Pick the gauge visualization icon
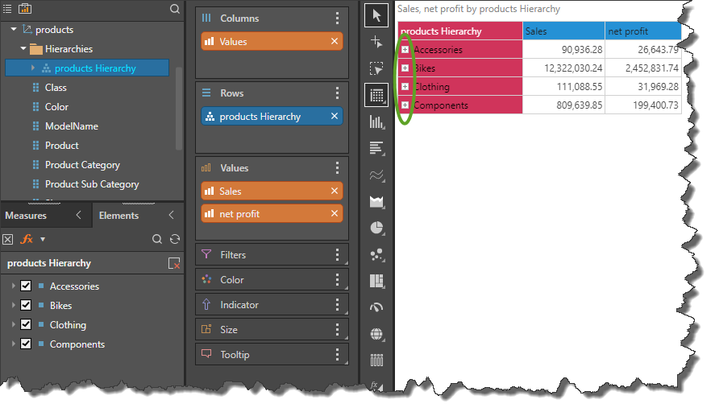 point(376,307)
